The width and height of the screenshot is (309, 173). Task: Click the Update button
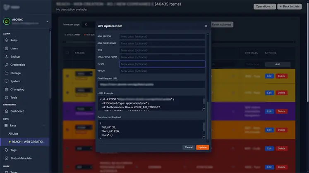[x=202, y=147]
